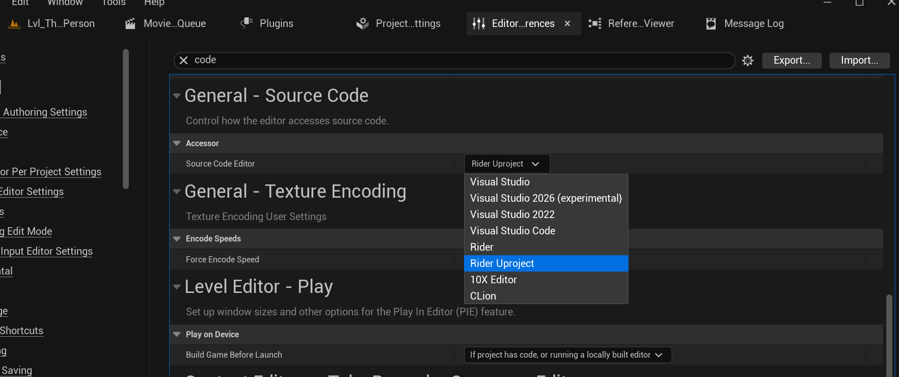Image resolution: width=899 pixels, height=377 pixels.
Task: Click the Lvl_ThirdPerson level tab icon
Action: 15,23
